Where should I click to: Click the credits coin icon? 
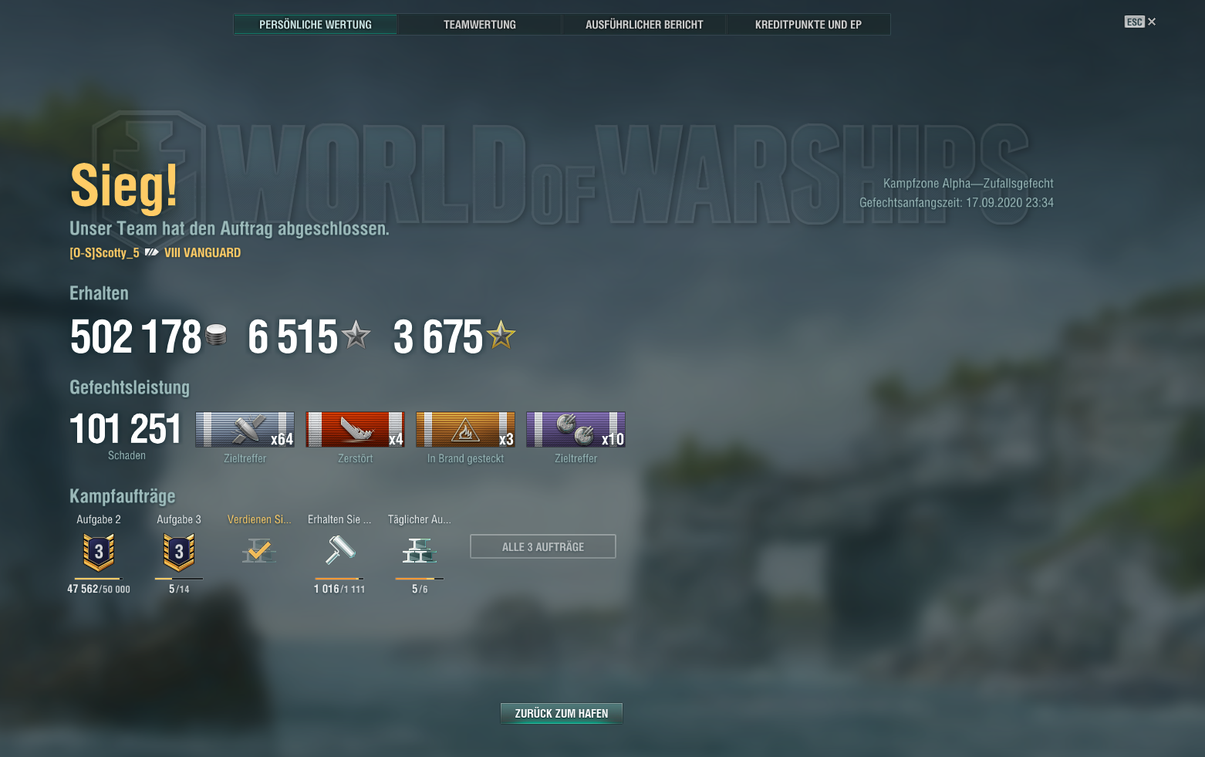[x=217, y=335]
